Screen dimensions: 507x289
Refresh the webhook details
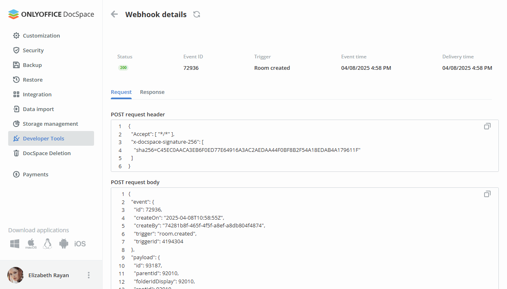coord(197,14)
